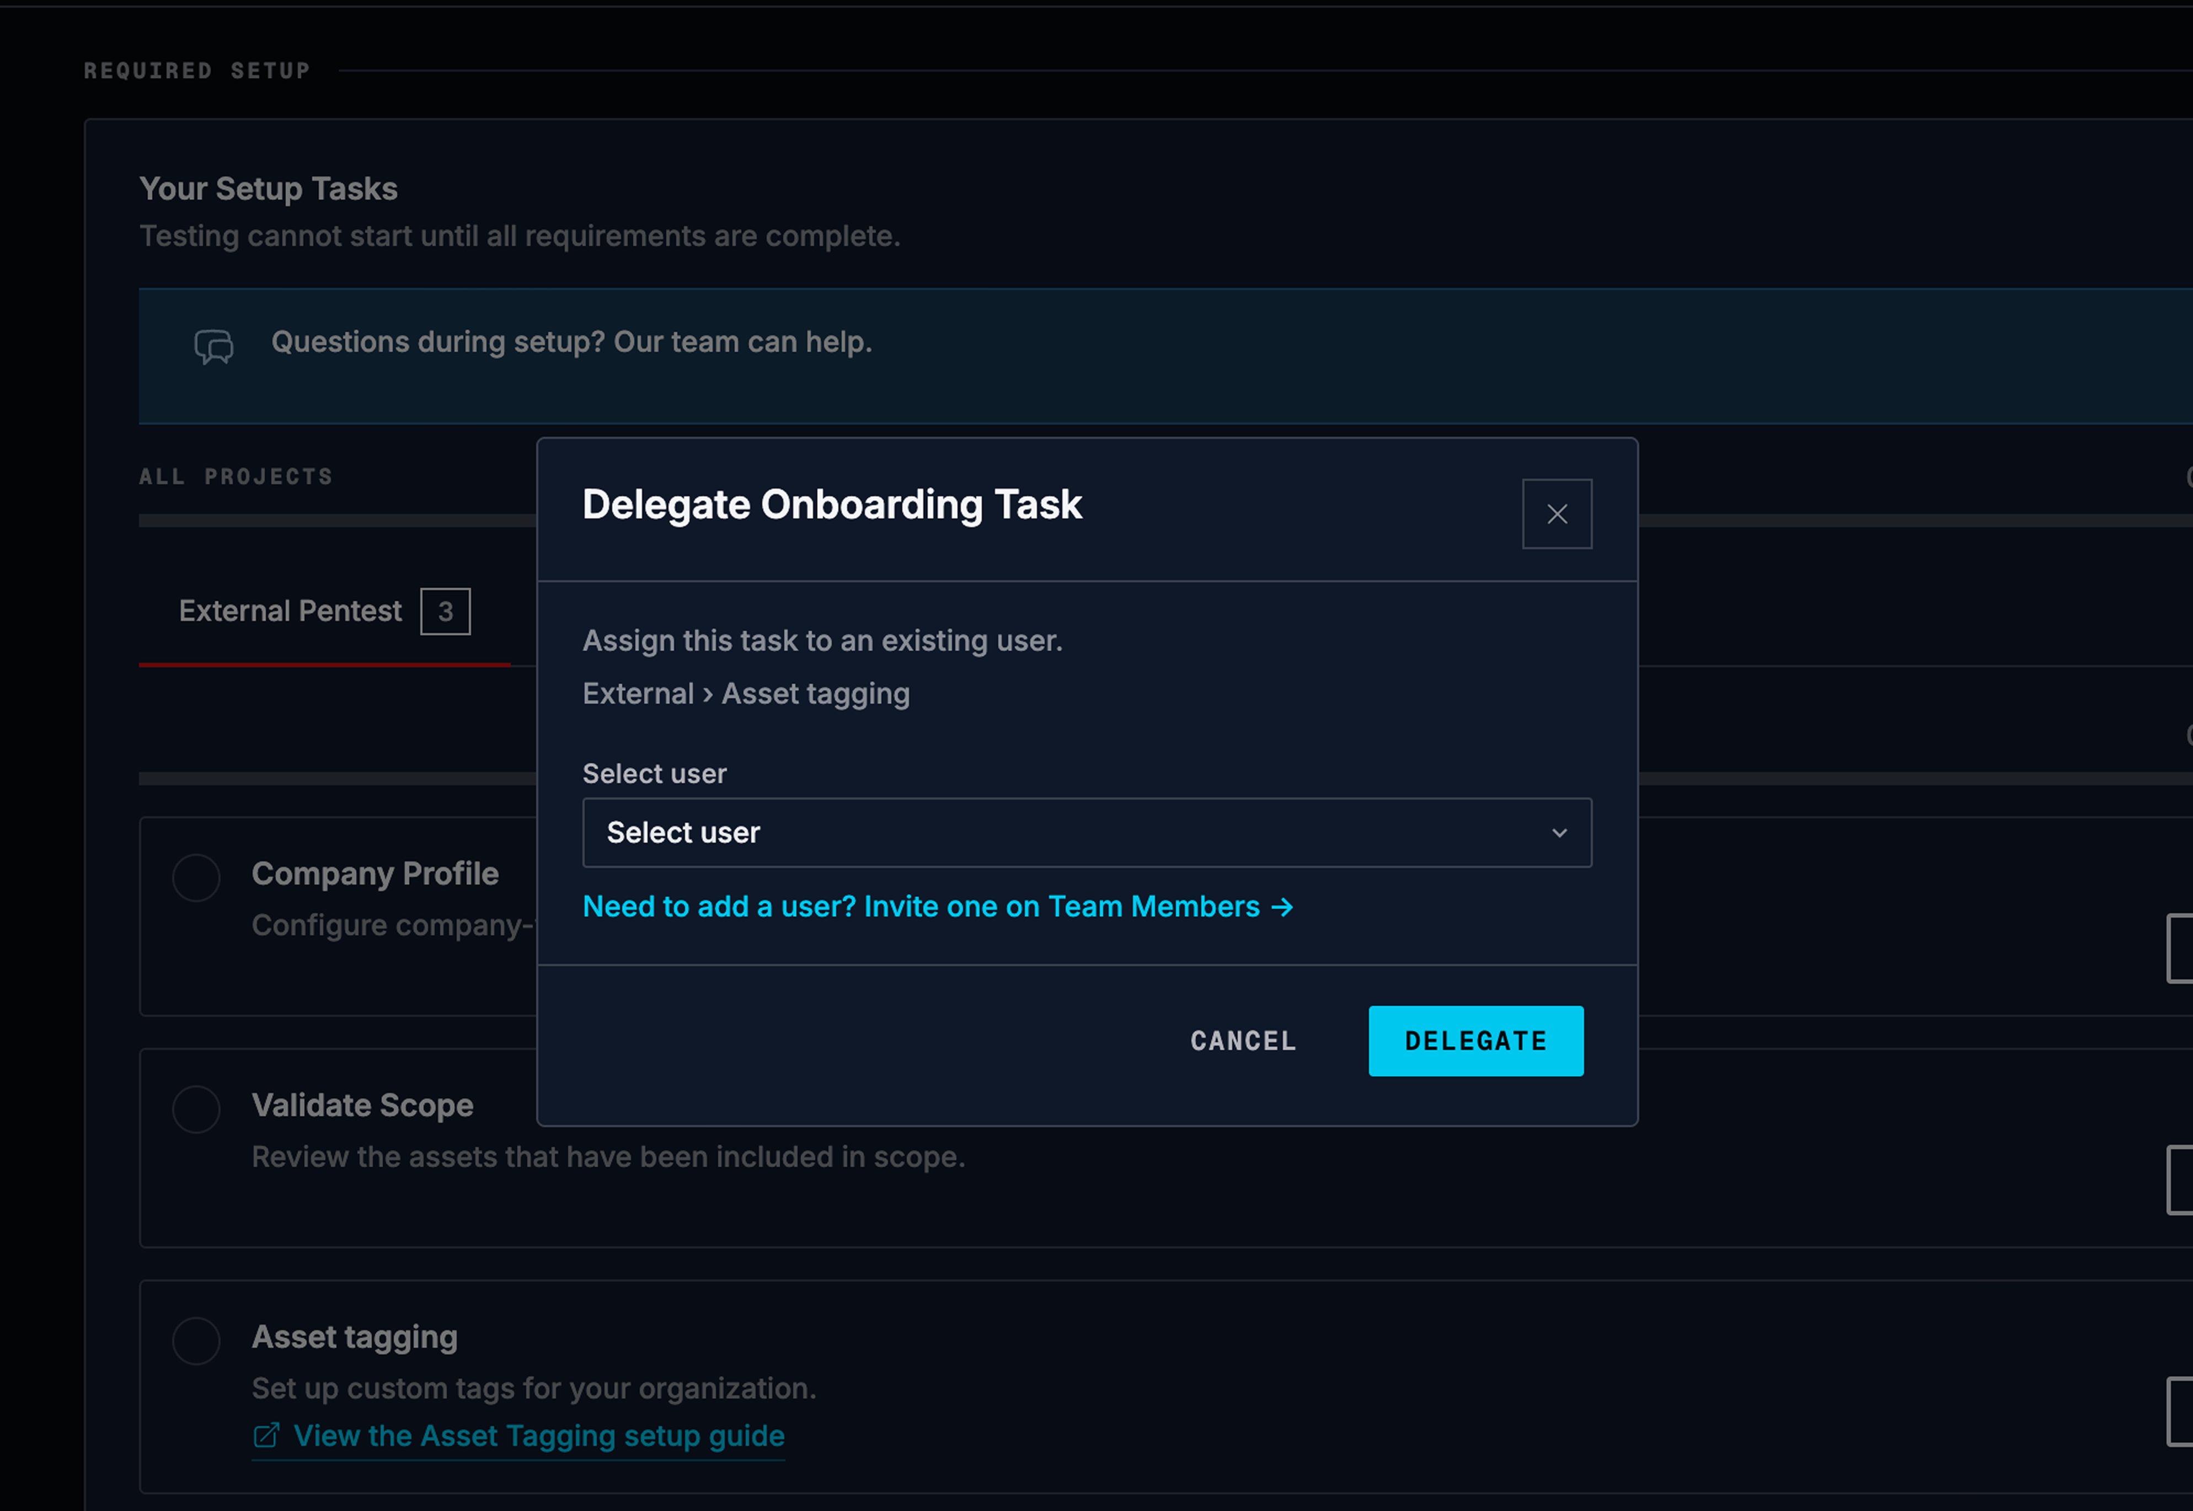Toggle the Validate Scope completion circle
Image resolution: width=2193 pixels, height=1511 pixels.
point(196,1108)
